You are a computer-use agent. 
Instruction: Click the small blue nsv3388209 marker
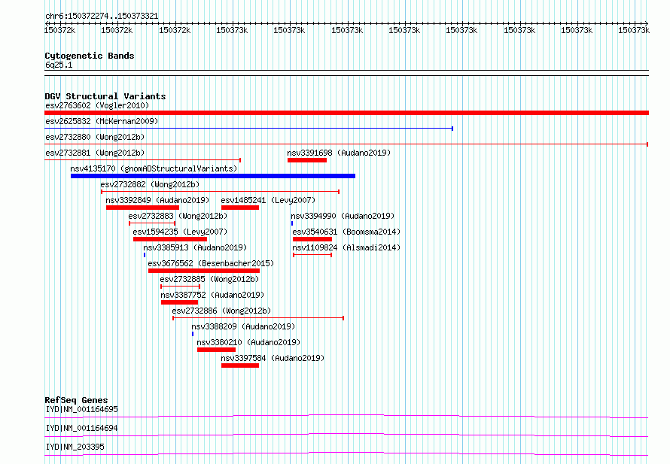pos(193,334)
